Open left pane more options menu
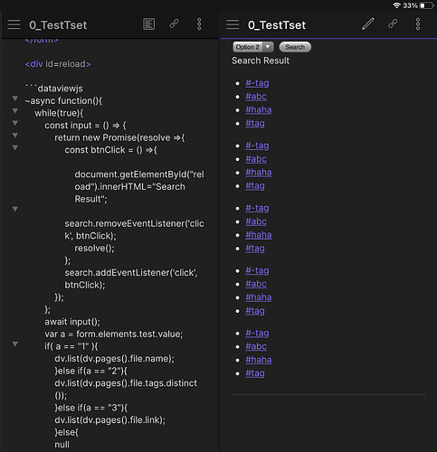This screenshot has height=452, width=437. pyautogui.click(x=199, y=24)
